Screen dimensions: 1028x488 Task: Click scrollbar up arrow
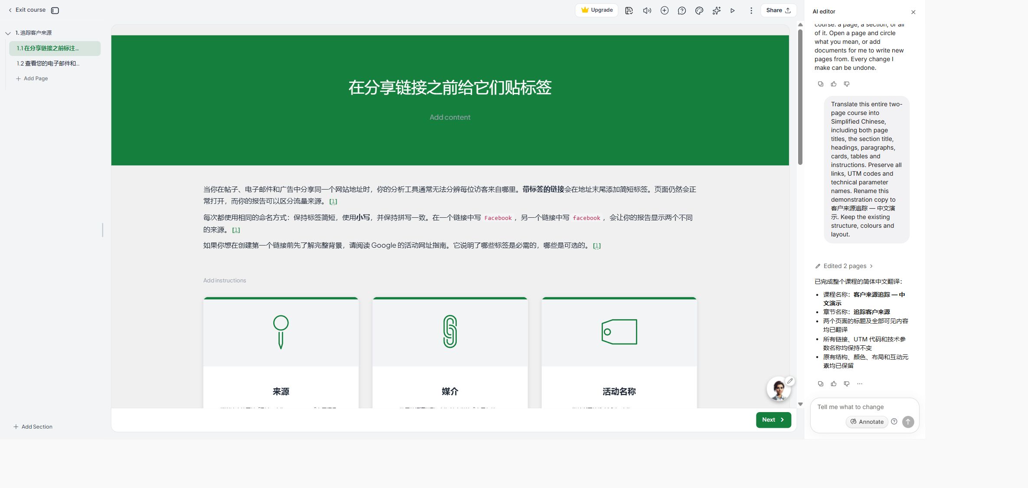[x=800, y=25]
